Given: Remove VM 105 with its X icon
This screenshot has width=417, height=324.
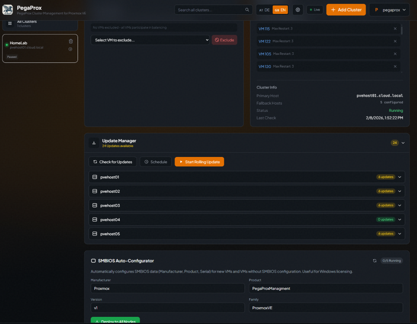Looking at the screenshot, I should click(x=395, y=54).
